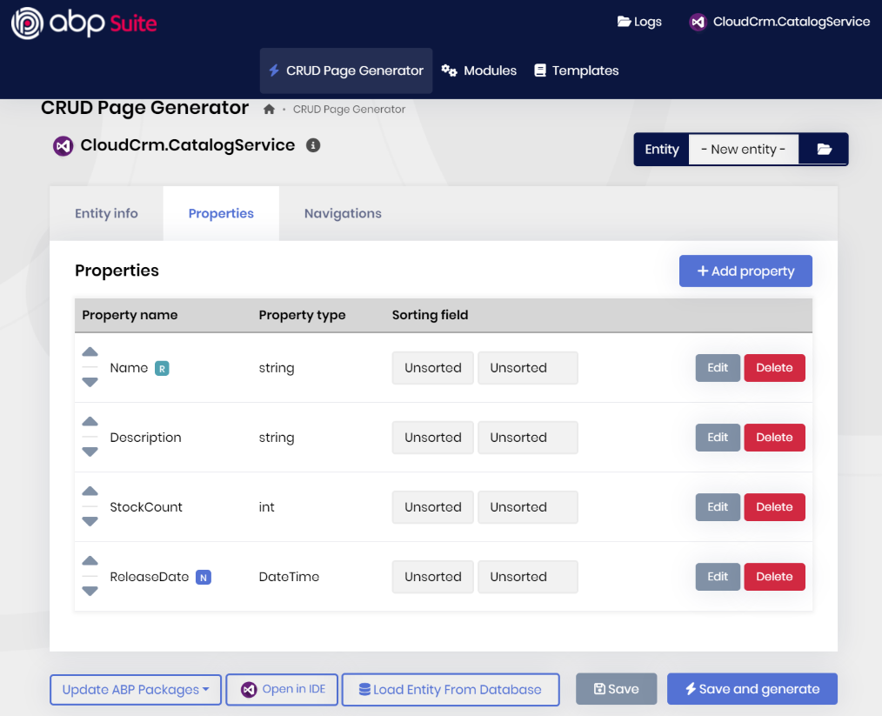Move ReleaseDate property up with arrow
This screenshot has height=716, width=882.
click(90, 561)
